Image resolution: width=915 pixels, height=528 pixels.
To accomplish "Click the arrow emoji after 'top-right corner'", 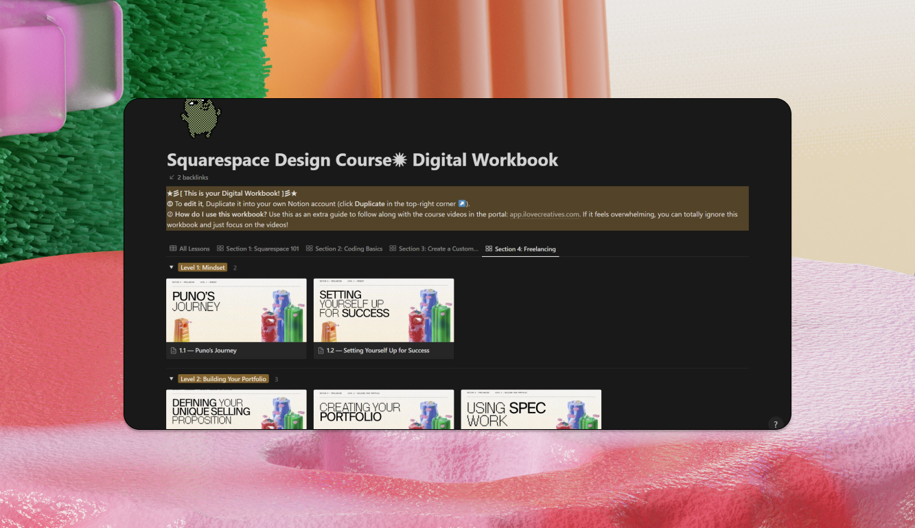I will [x=462, y=204].
